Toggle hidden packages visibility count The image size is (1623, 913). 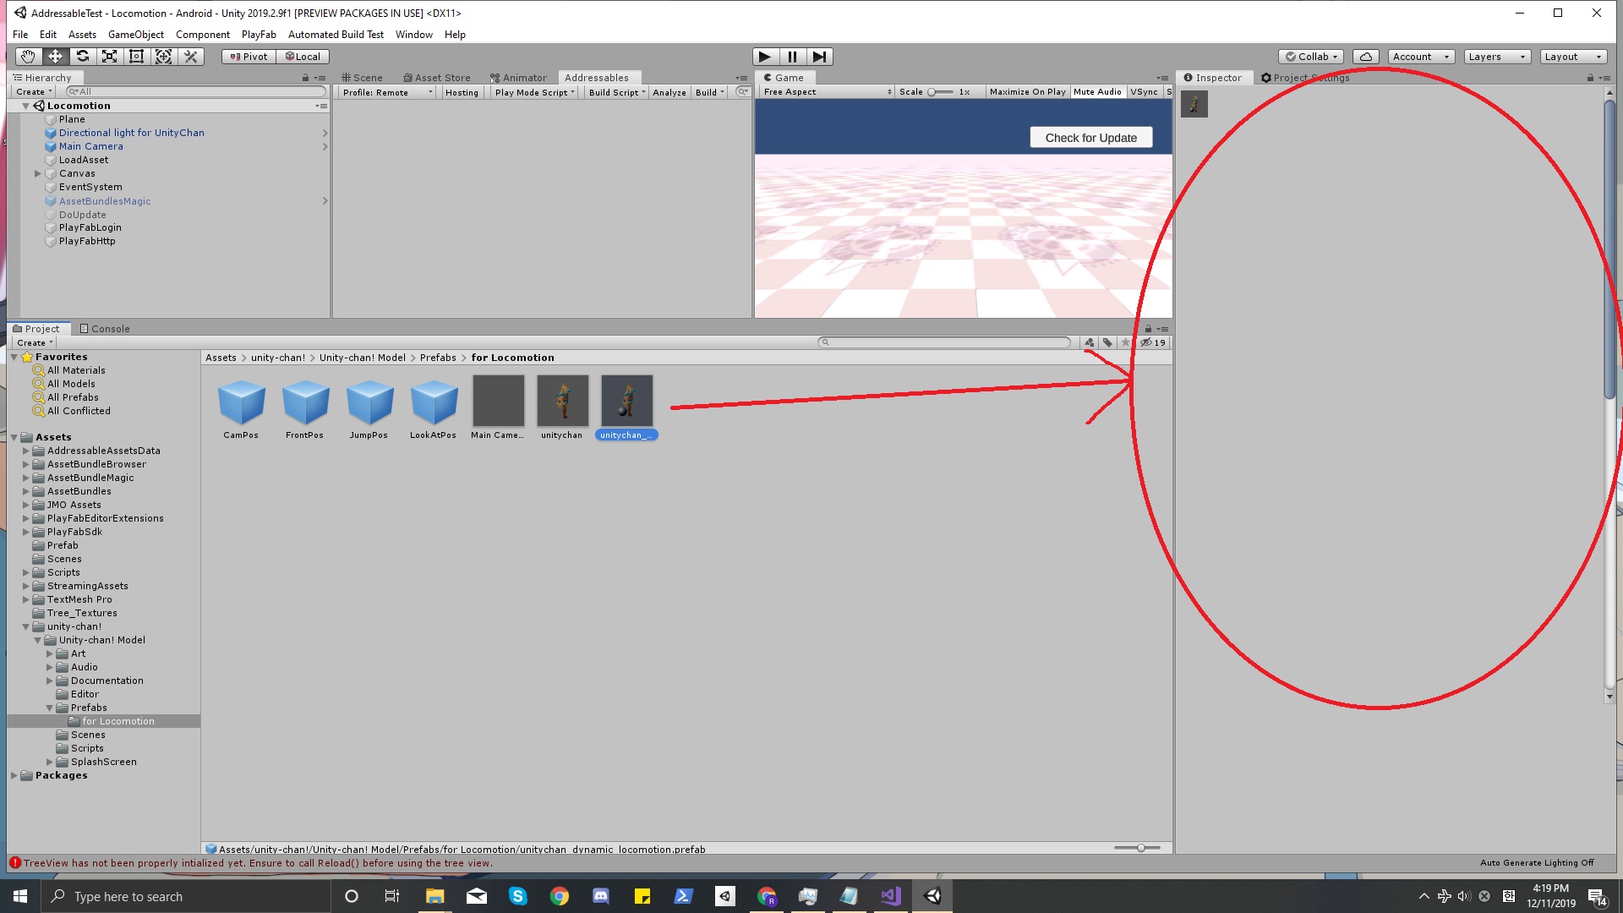1153,342
